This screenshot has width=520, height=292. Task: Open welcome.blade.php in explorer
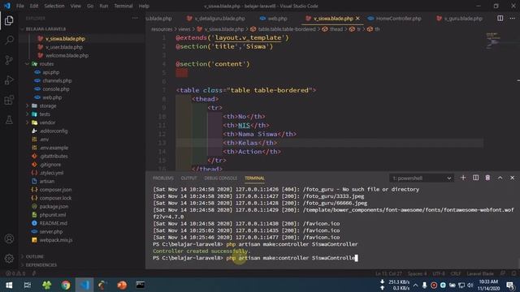pyautogui.click(x=67, y=56)
